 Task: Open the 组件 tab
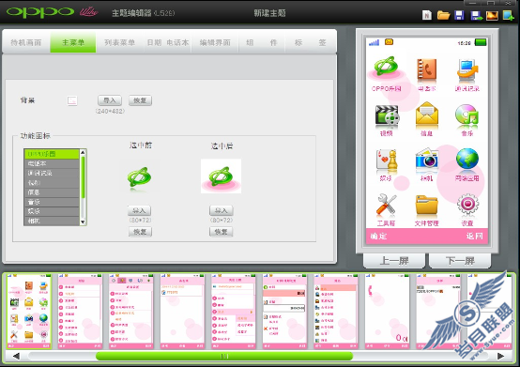(262, 42)
